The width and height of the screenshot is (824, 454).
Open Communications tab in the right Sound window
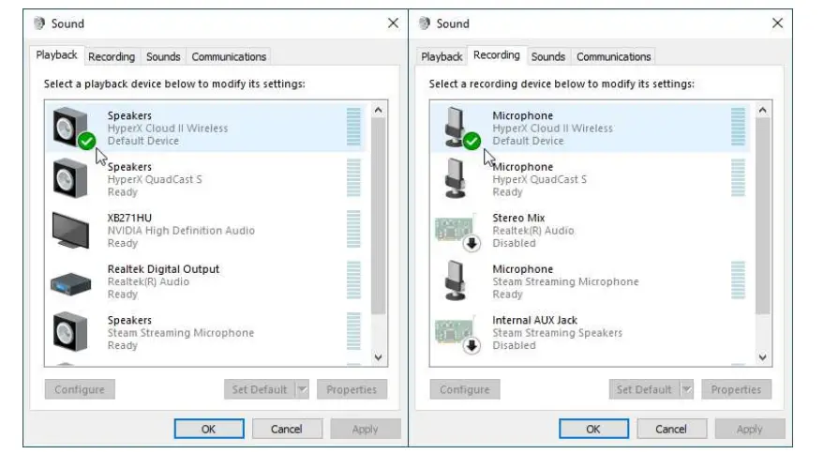613,57
